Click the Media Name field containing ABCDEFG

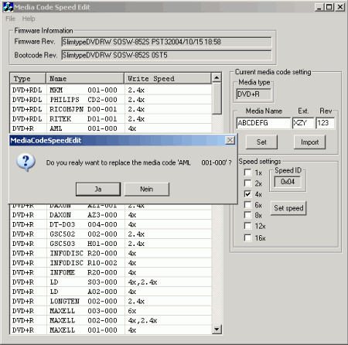click(x=264, y=123)
